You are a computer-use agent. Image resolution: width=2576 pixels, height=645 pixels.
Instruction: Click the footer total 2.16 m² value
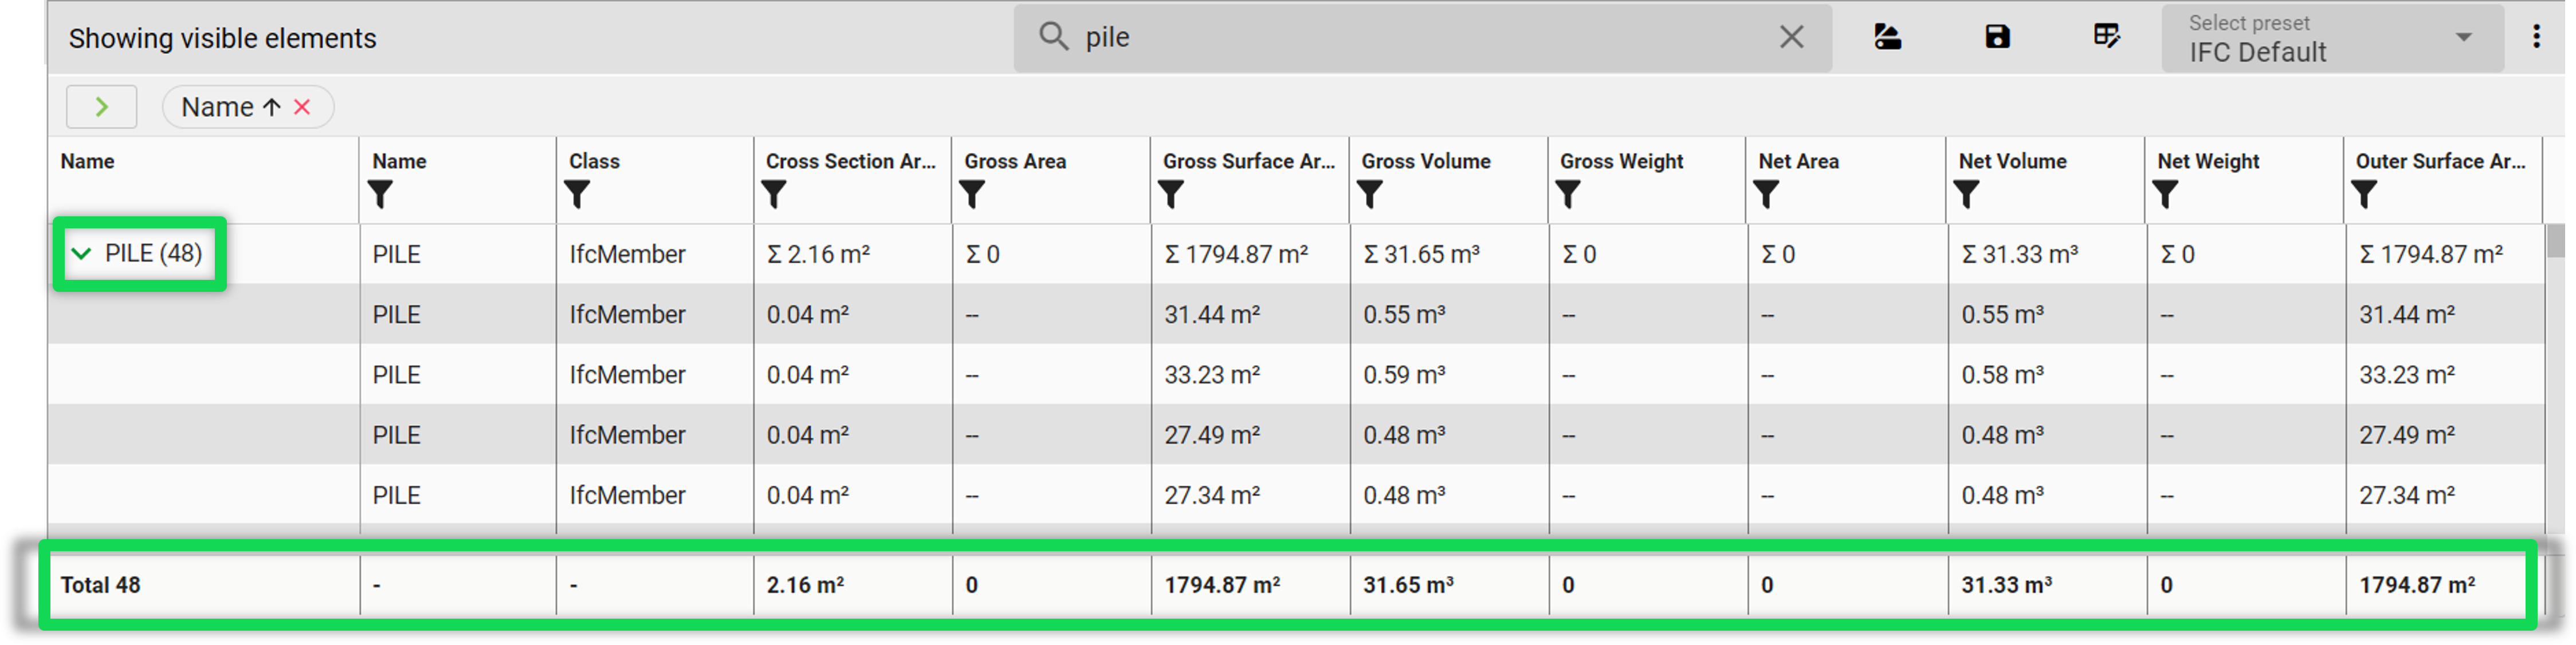coord(805,585)
